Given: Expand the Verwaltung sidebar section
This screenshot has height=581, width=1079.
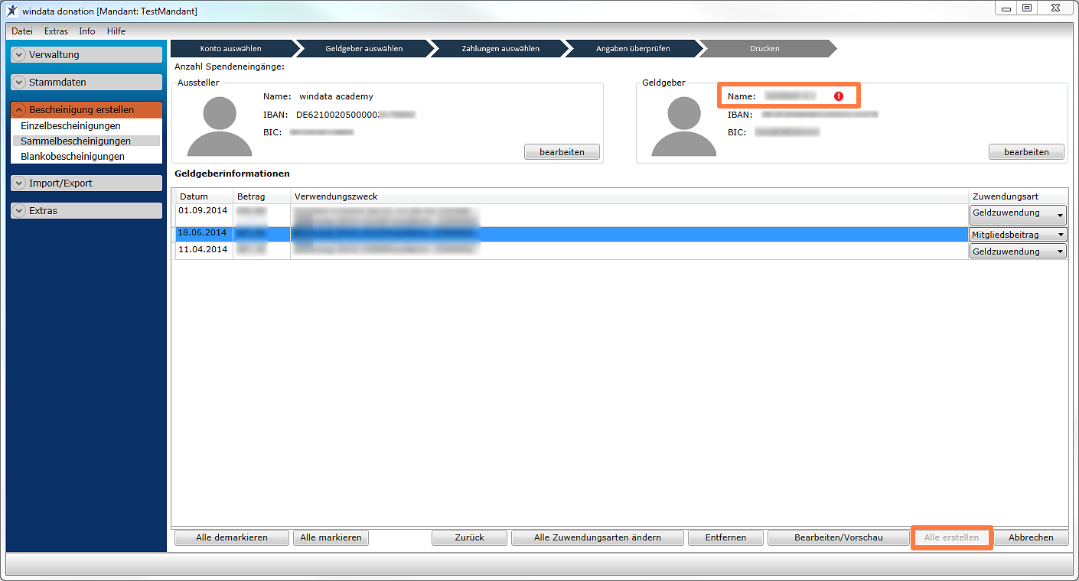Looking at the screenshot, I should point(86,55).
